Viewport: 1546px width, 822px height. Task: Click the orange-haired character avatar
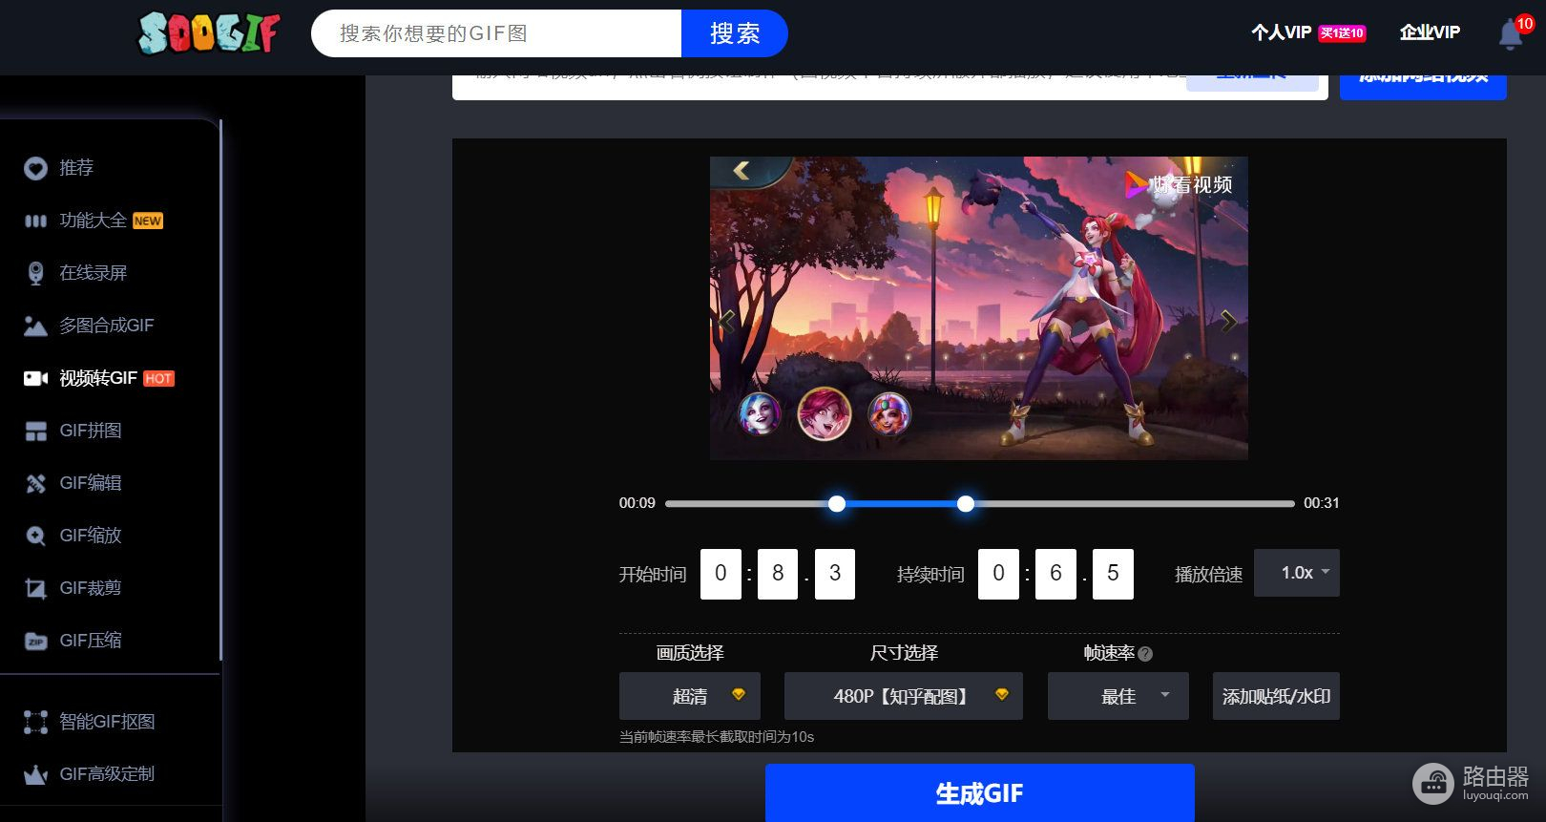889,414
